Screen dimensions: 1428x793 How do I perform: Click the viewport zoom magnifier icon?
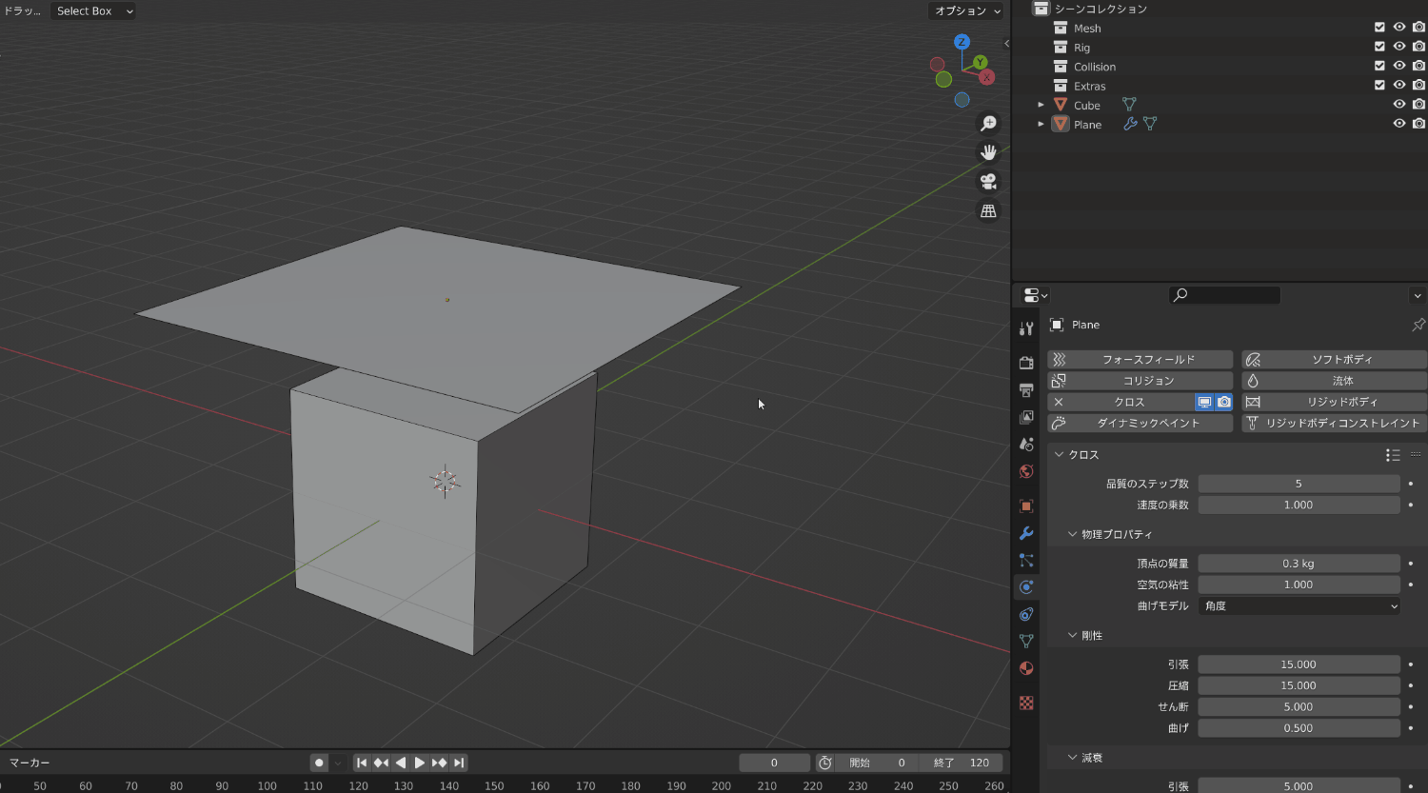coord(989,124)
